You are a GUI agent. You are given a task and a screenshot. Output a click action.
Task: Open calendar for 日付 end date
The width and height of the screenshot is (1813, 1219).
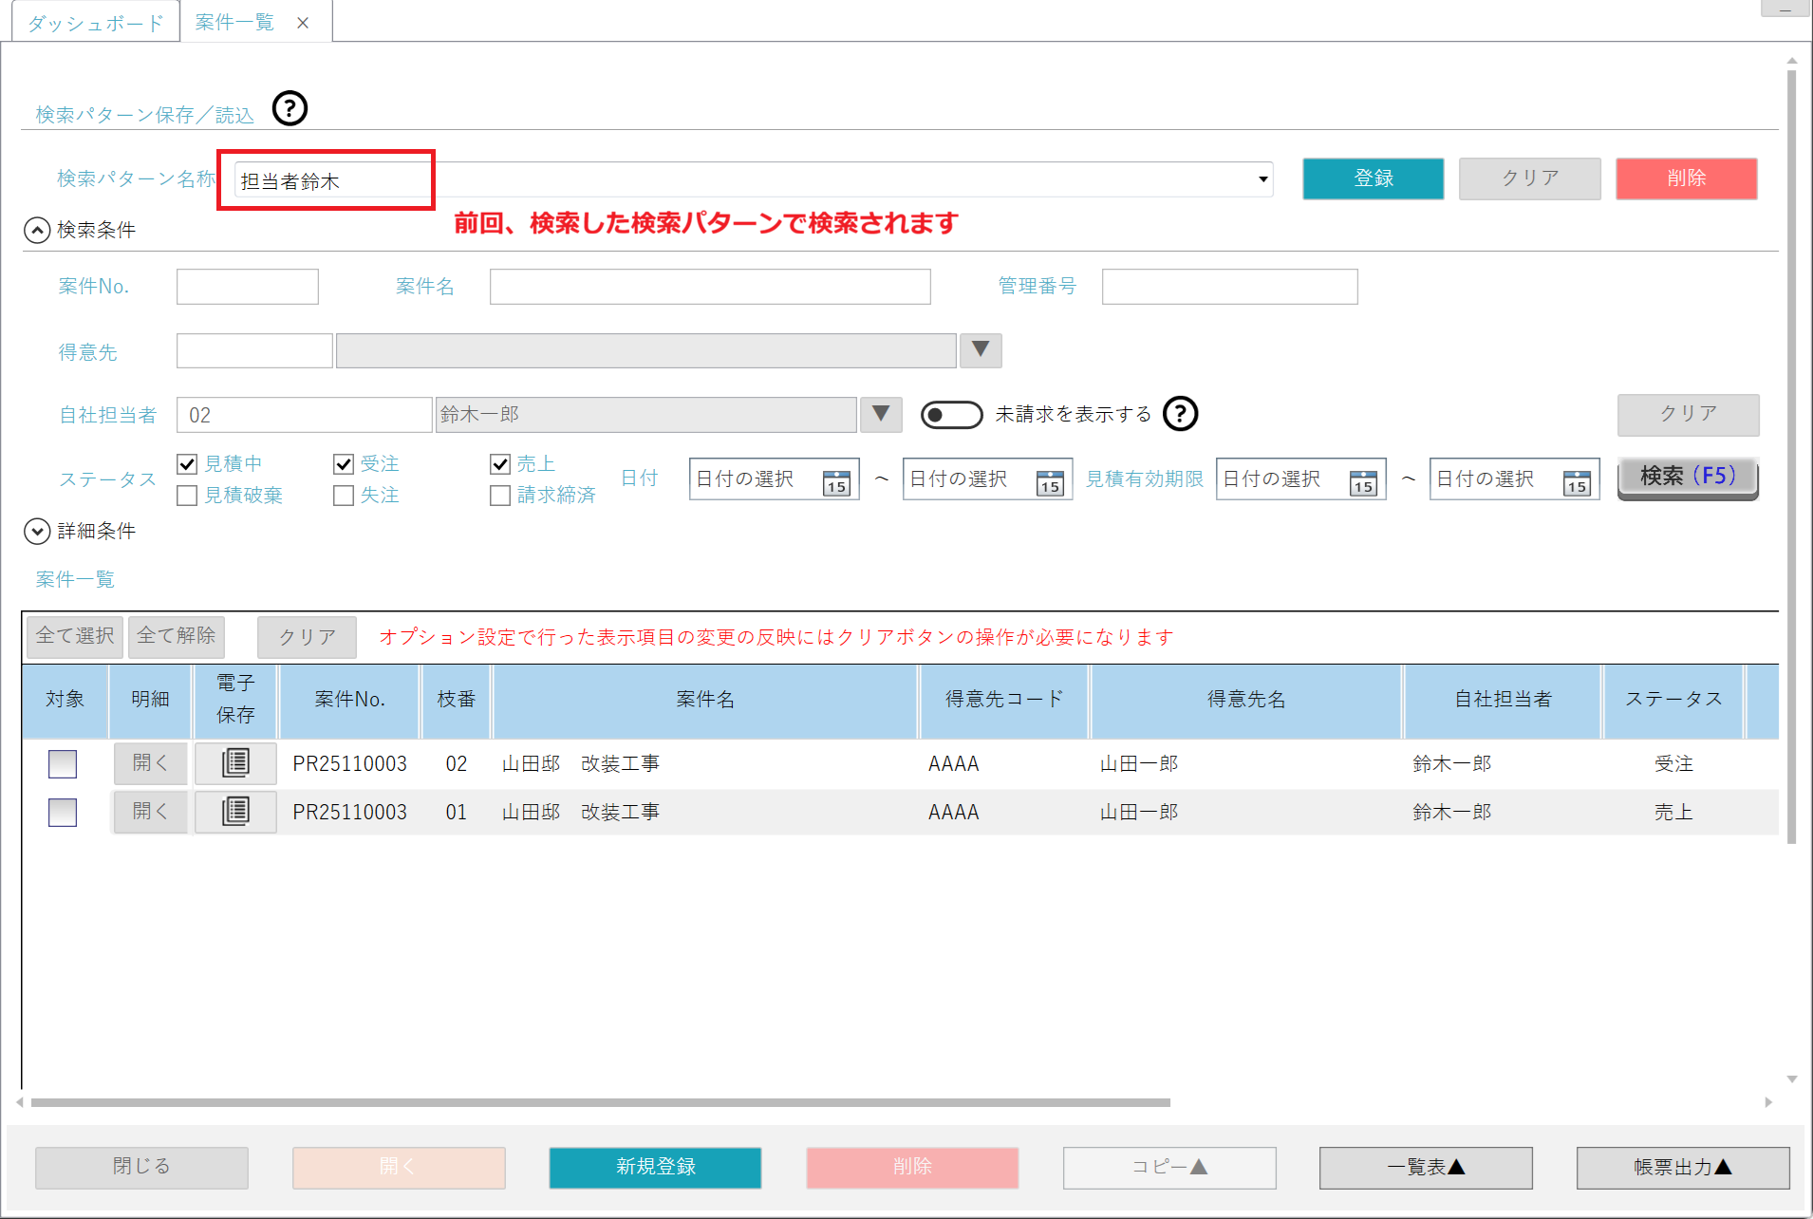tap(1049, 480)
